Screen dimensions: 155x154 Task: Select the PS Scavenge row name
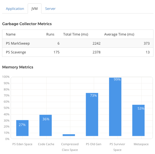point(16,52)
